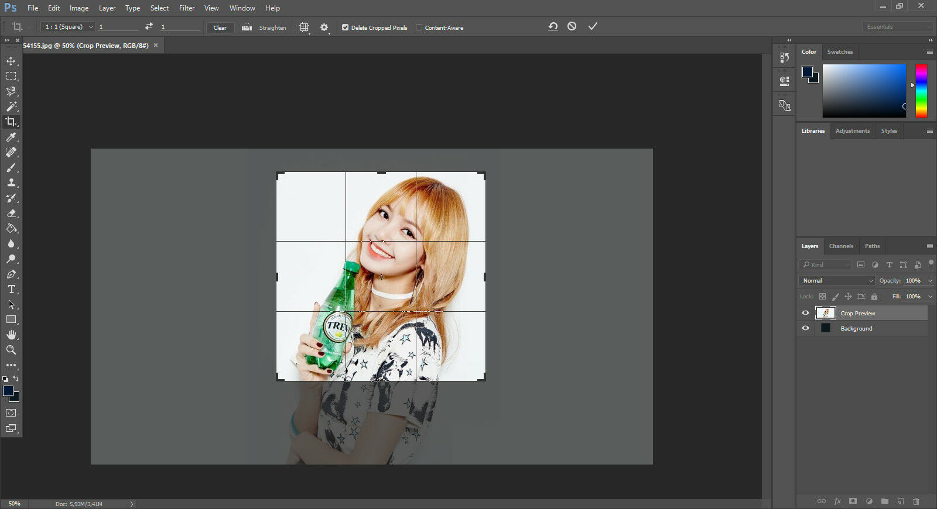The image size is (937, 509).
Task: Select the Path Selection tool
Action: click(11, 304)
